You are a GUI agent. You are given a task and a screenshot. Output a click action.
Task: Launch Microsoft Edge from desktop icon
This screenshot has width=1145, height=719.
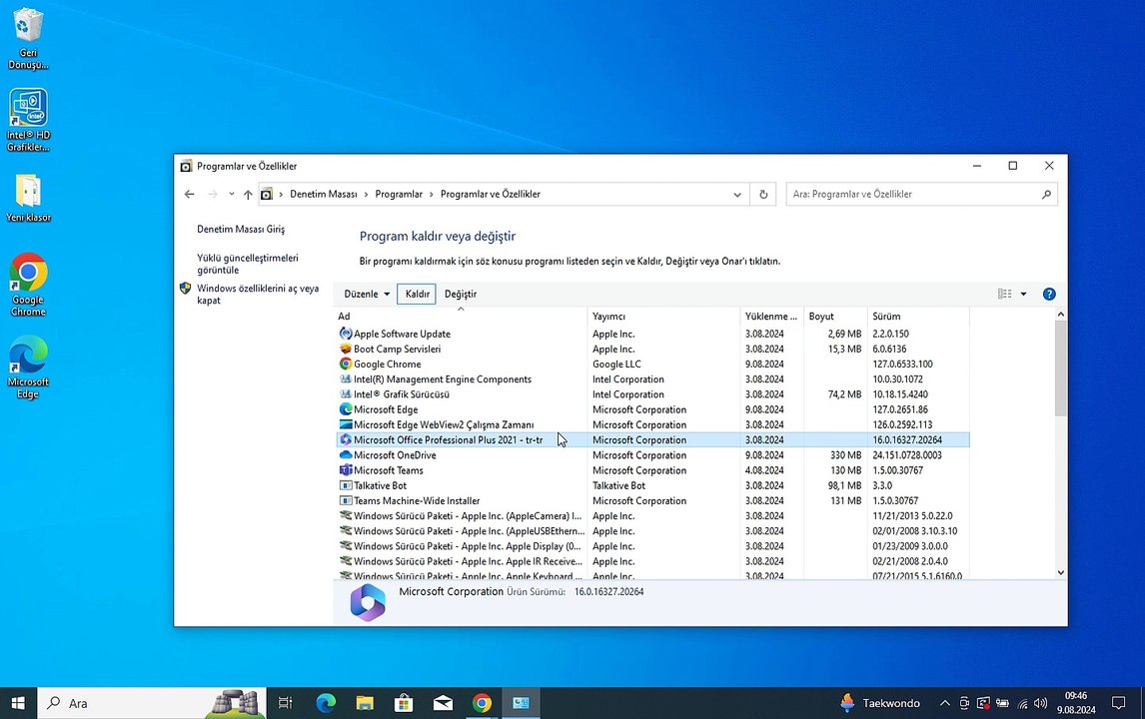[x=28, y=366]
